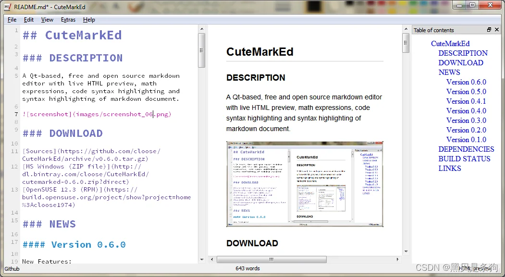This screenshot has width=505, height=277.
Task: Click the OpenSUSE 12.3 RPM line
Action: click(x=107, y=197)
